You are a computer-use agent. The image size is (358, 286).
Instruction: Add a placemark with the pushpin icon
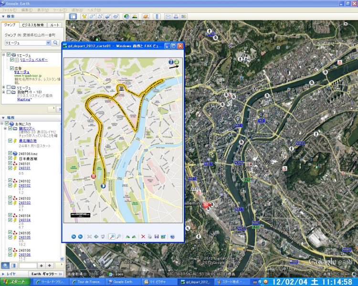(84, 16)
